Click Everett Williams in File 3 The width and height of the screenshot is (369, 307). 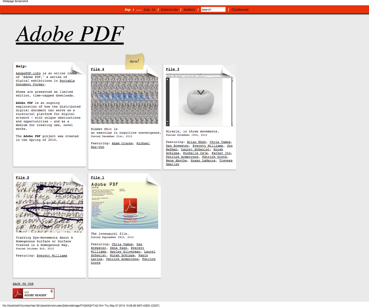208,146
